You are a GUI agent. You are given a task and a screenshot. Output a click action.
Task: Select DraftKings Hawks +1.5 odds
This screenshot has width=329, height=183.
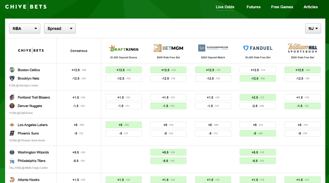(x=123, y=180)
